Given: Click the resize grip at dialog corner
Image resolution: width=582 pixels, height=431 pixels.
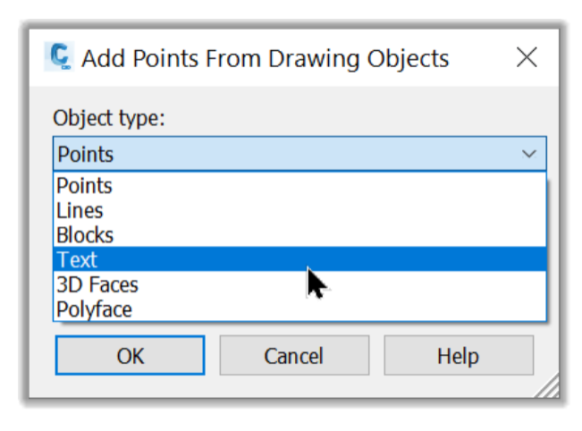Looking at the screenshot, I should point(550,388).
